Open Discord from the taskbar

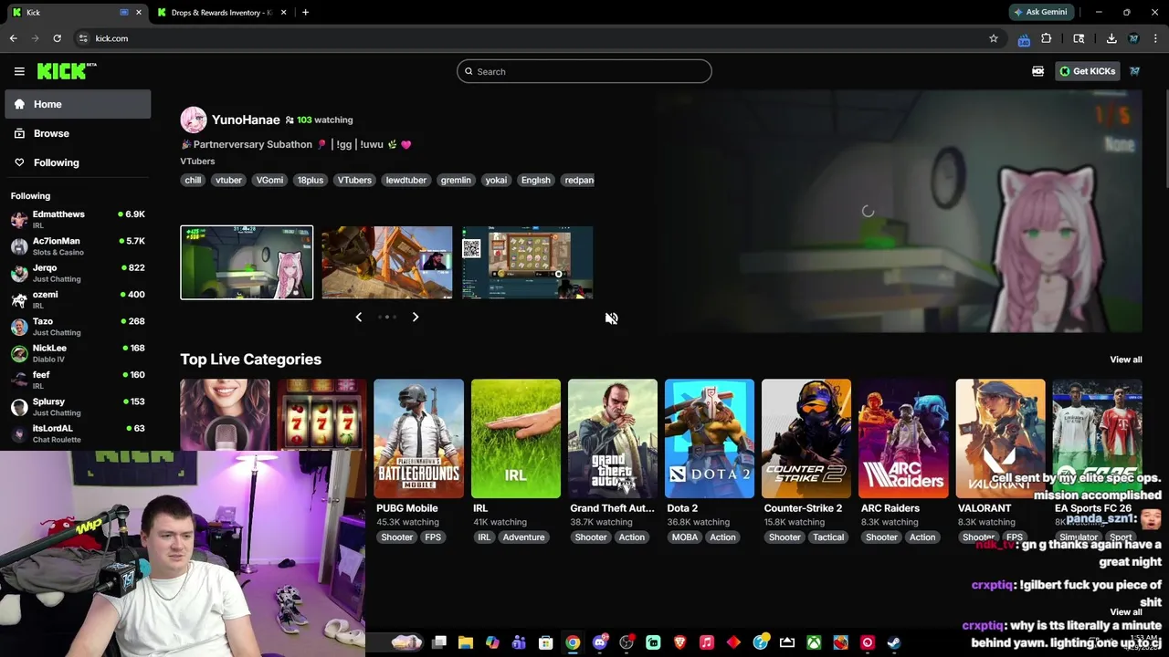[599, 642]
